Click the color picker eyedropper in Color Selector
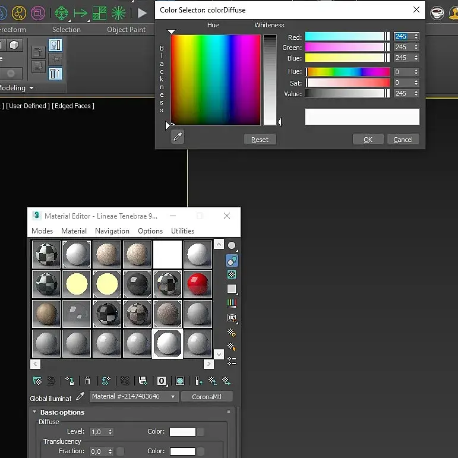 point(178,137)
